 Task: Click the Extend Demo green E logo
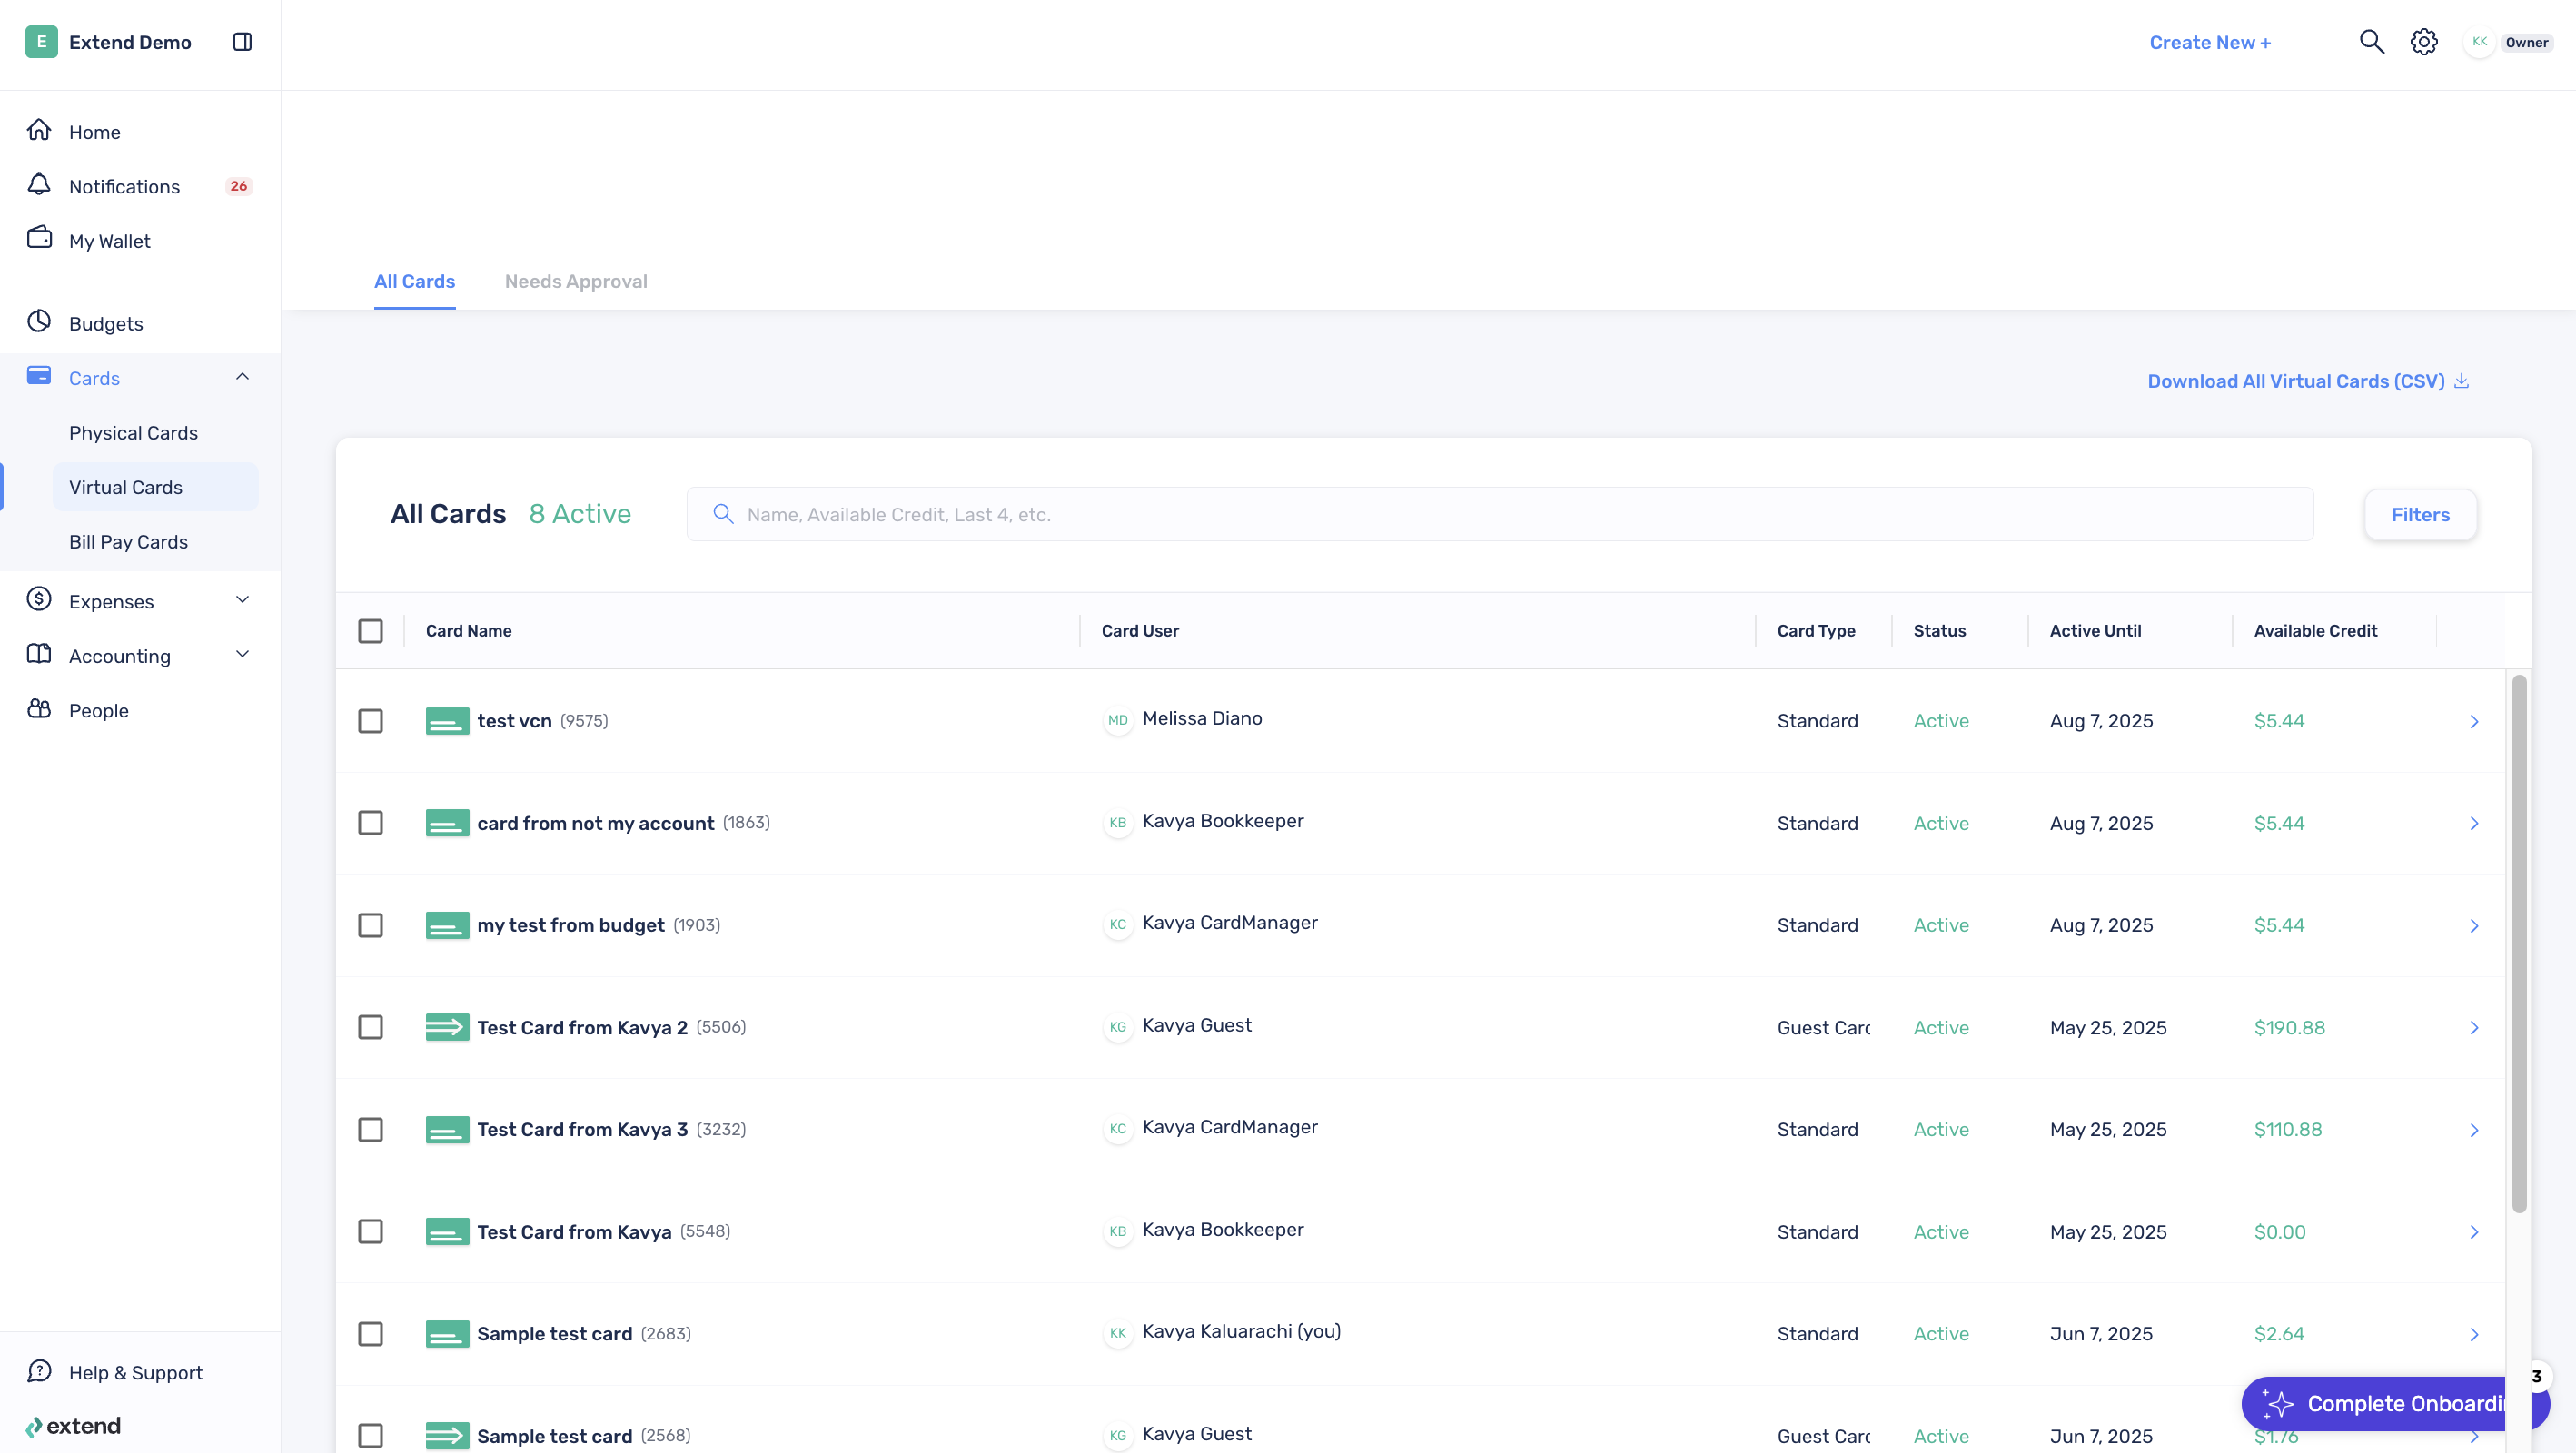click(41, 42)
